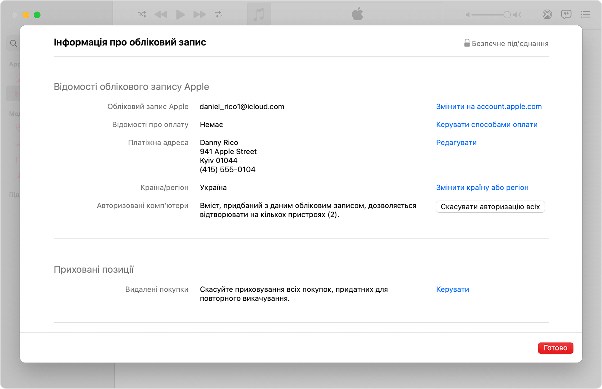Image resolution: width=602 pixels, height=389 pixels.
Task: Toggle repeat mode icon
Action: [x=219, y=14]
